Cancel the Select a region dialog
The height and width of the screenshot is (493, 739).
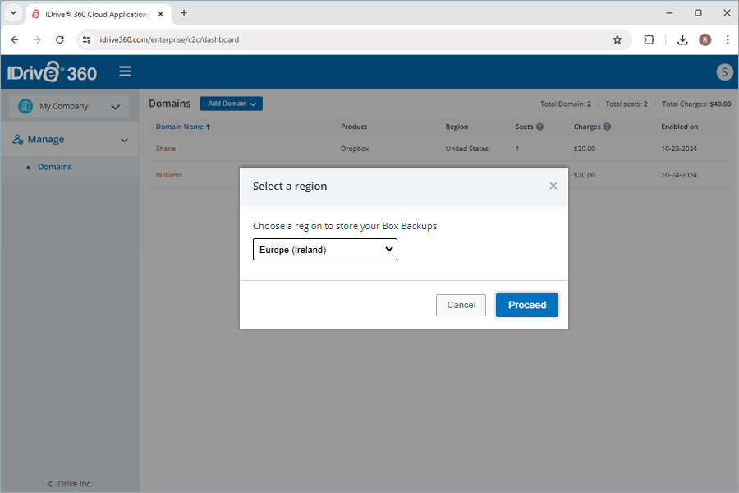pos(461,305)
